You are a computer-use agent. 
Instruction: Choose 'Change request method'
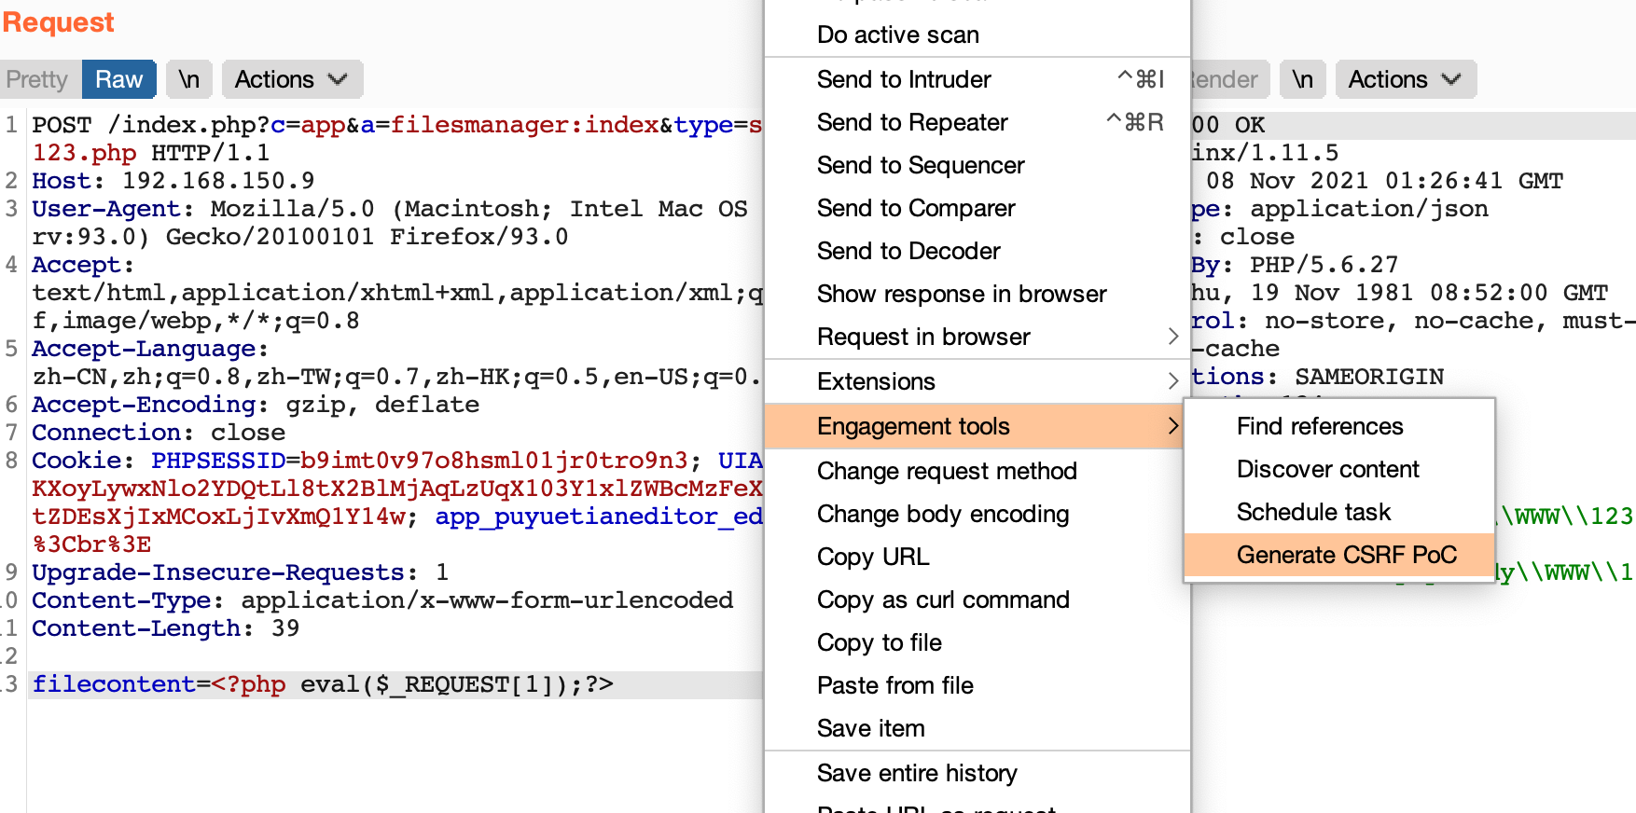click(977, 471)
